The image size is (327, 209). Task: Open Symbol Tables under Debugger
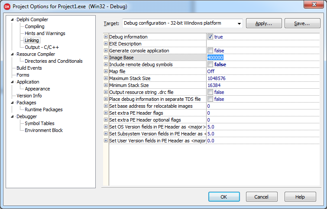[x=39, y=123]
